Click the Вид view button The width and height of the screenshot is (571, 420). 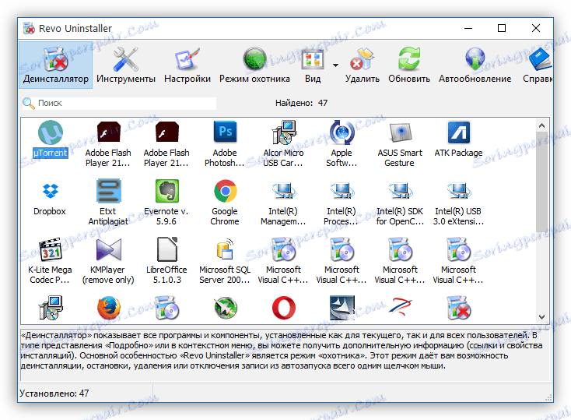313,65
